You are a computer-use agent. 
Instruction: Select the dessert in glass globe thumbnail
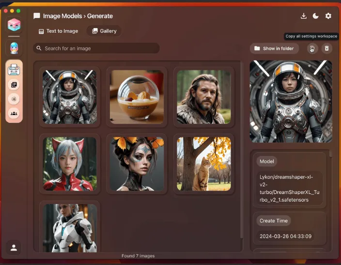coord(137,97)
